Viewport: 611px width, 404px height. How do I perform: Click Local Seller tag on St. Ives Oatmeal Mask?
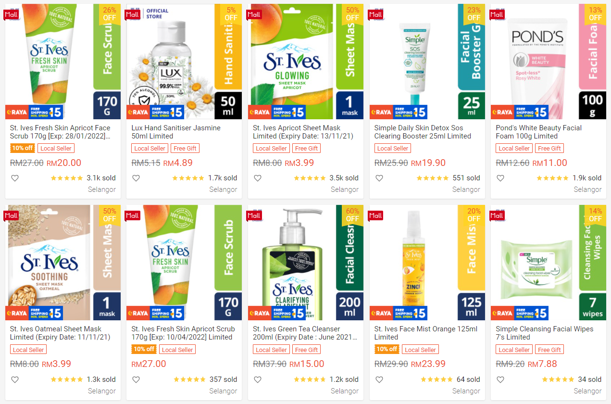(28, 350)
